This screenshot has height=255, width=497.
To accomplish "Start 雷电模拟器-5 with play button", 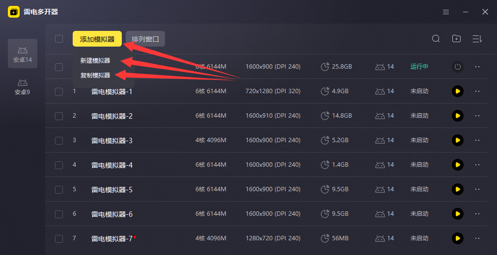I will pyautogui.click(x=457, y=189).
